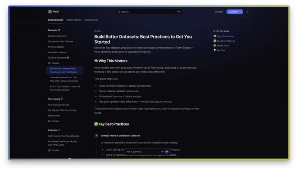298x171 pixels.
Task: Click the Build Better Datasets page title
Action: click(x=143, y=39)
